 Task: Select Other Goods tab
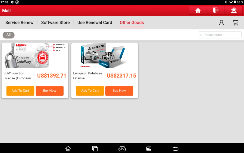tap(132, 23)
